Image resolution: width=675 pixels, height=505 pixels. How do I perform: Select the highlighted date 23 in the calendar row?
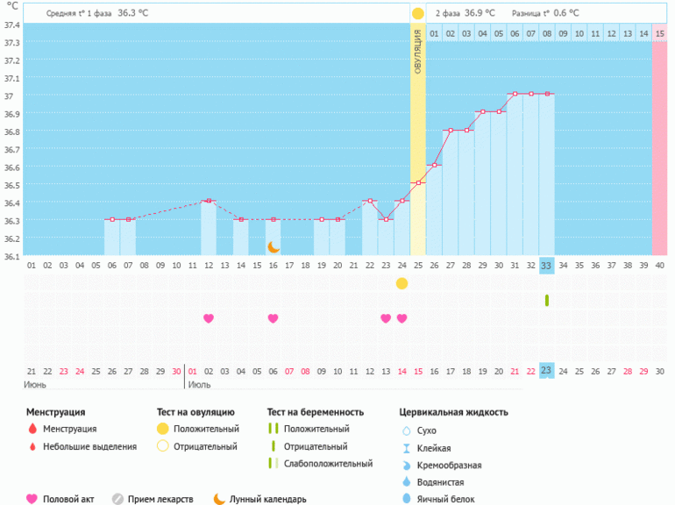(546, 371)
